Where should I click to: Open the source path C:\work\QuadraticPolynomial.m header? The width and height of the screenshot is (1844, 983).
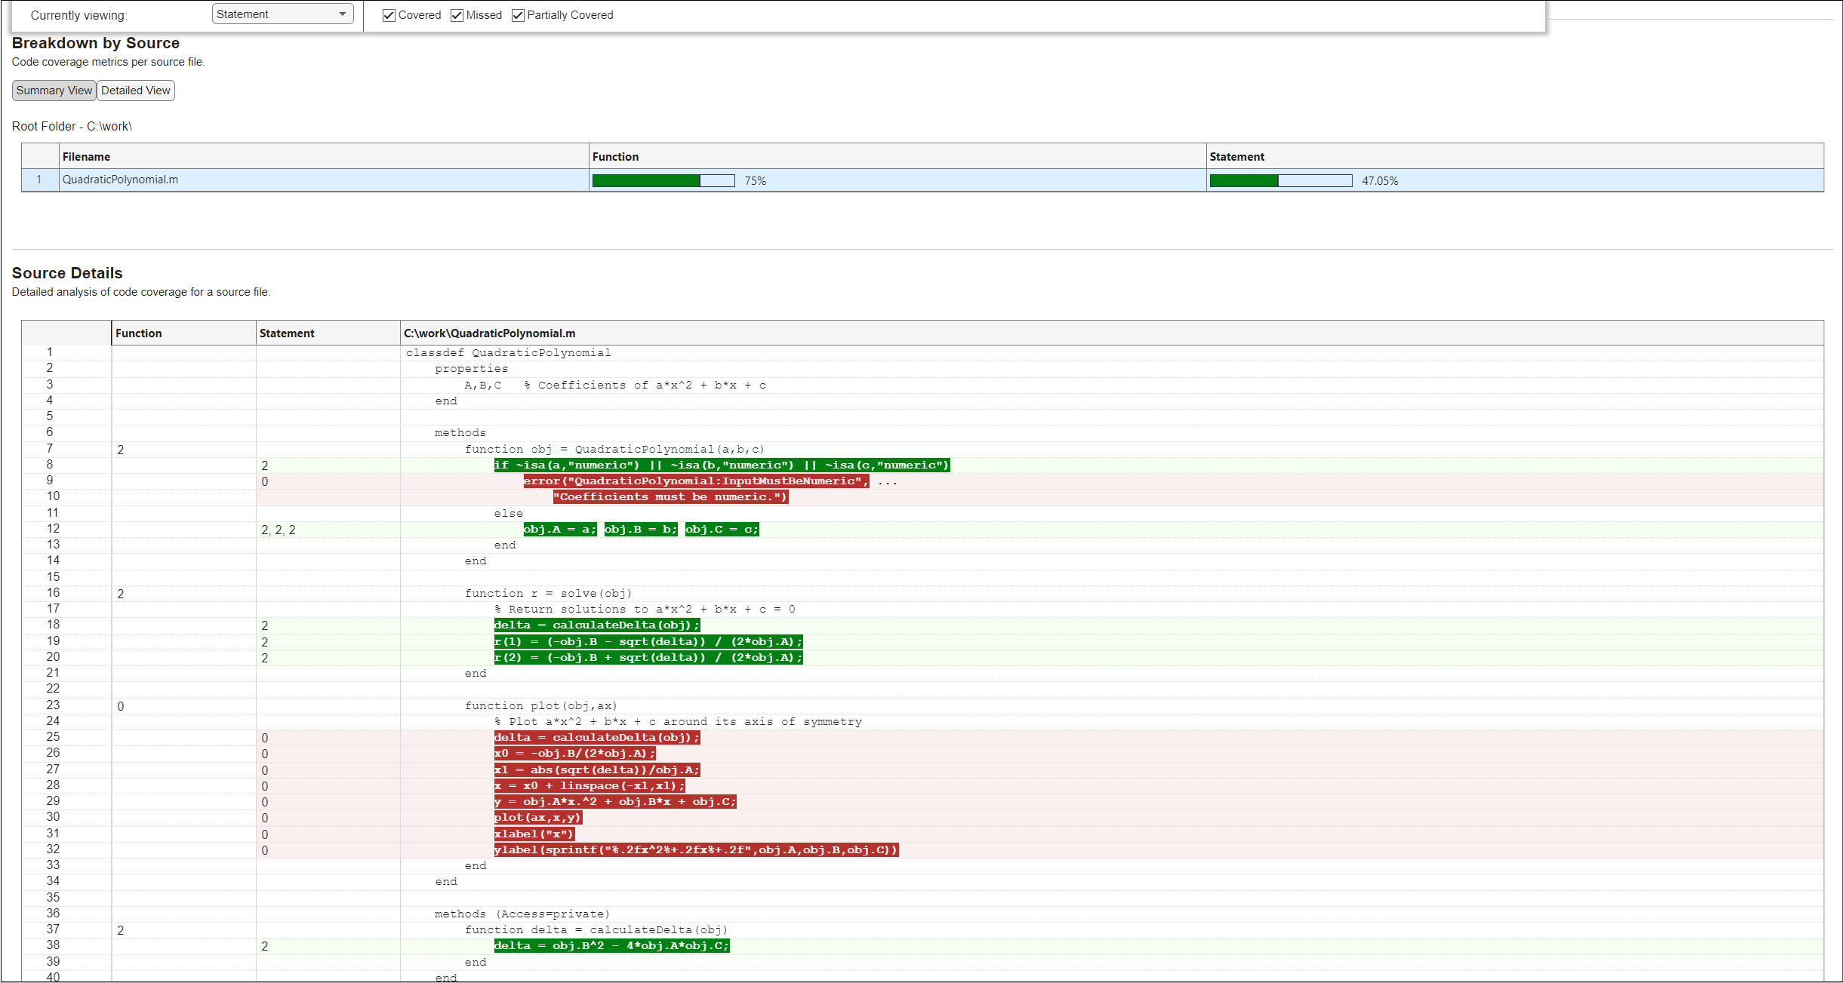(491, 333)
